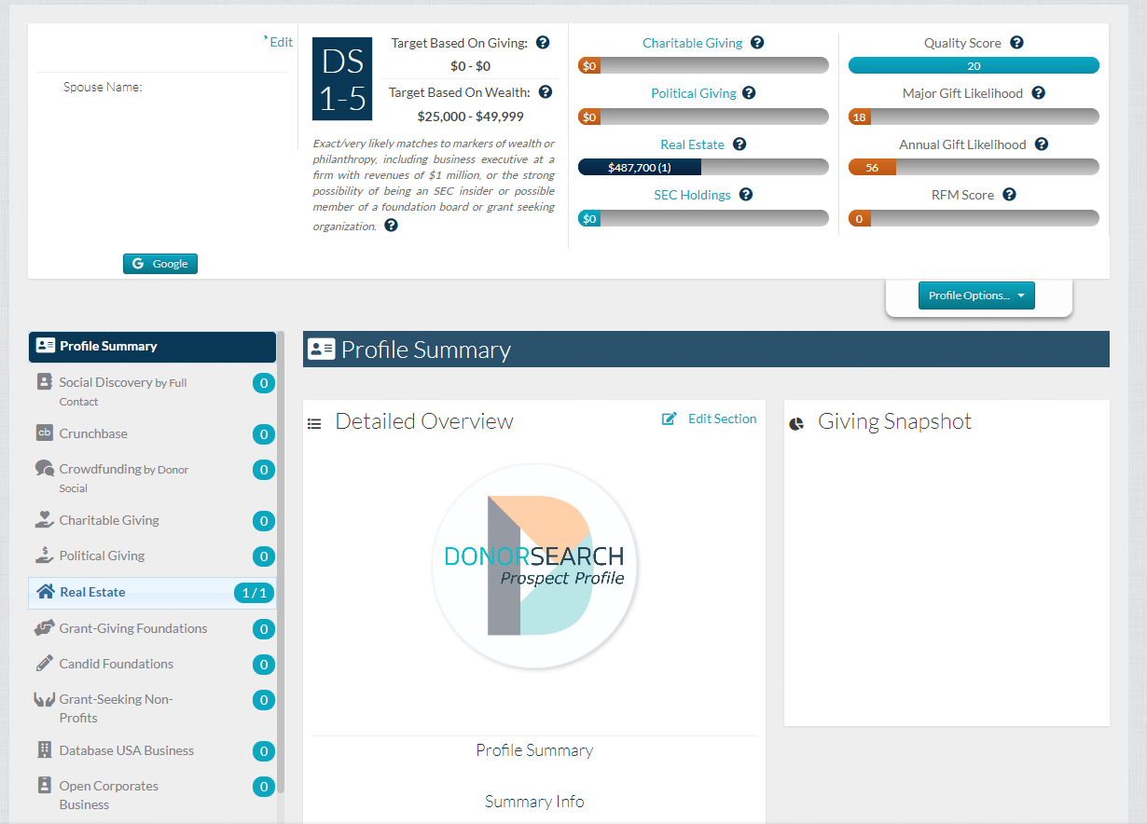The width and height of the screenshot is (1147, 824).
Task: Click the Grant-Seeking Non-Profits hands icon
Action: (44, 699)
